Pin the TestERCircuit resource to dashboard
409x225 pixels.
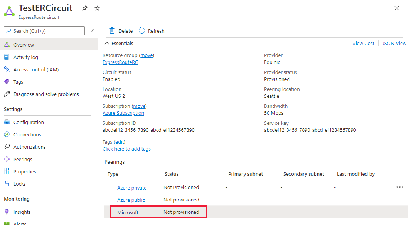85,8
